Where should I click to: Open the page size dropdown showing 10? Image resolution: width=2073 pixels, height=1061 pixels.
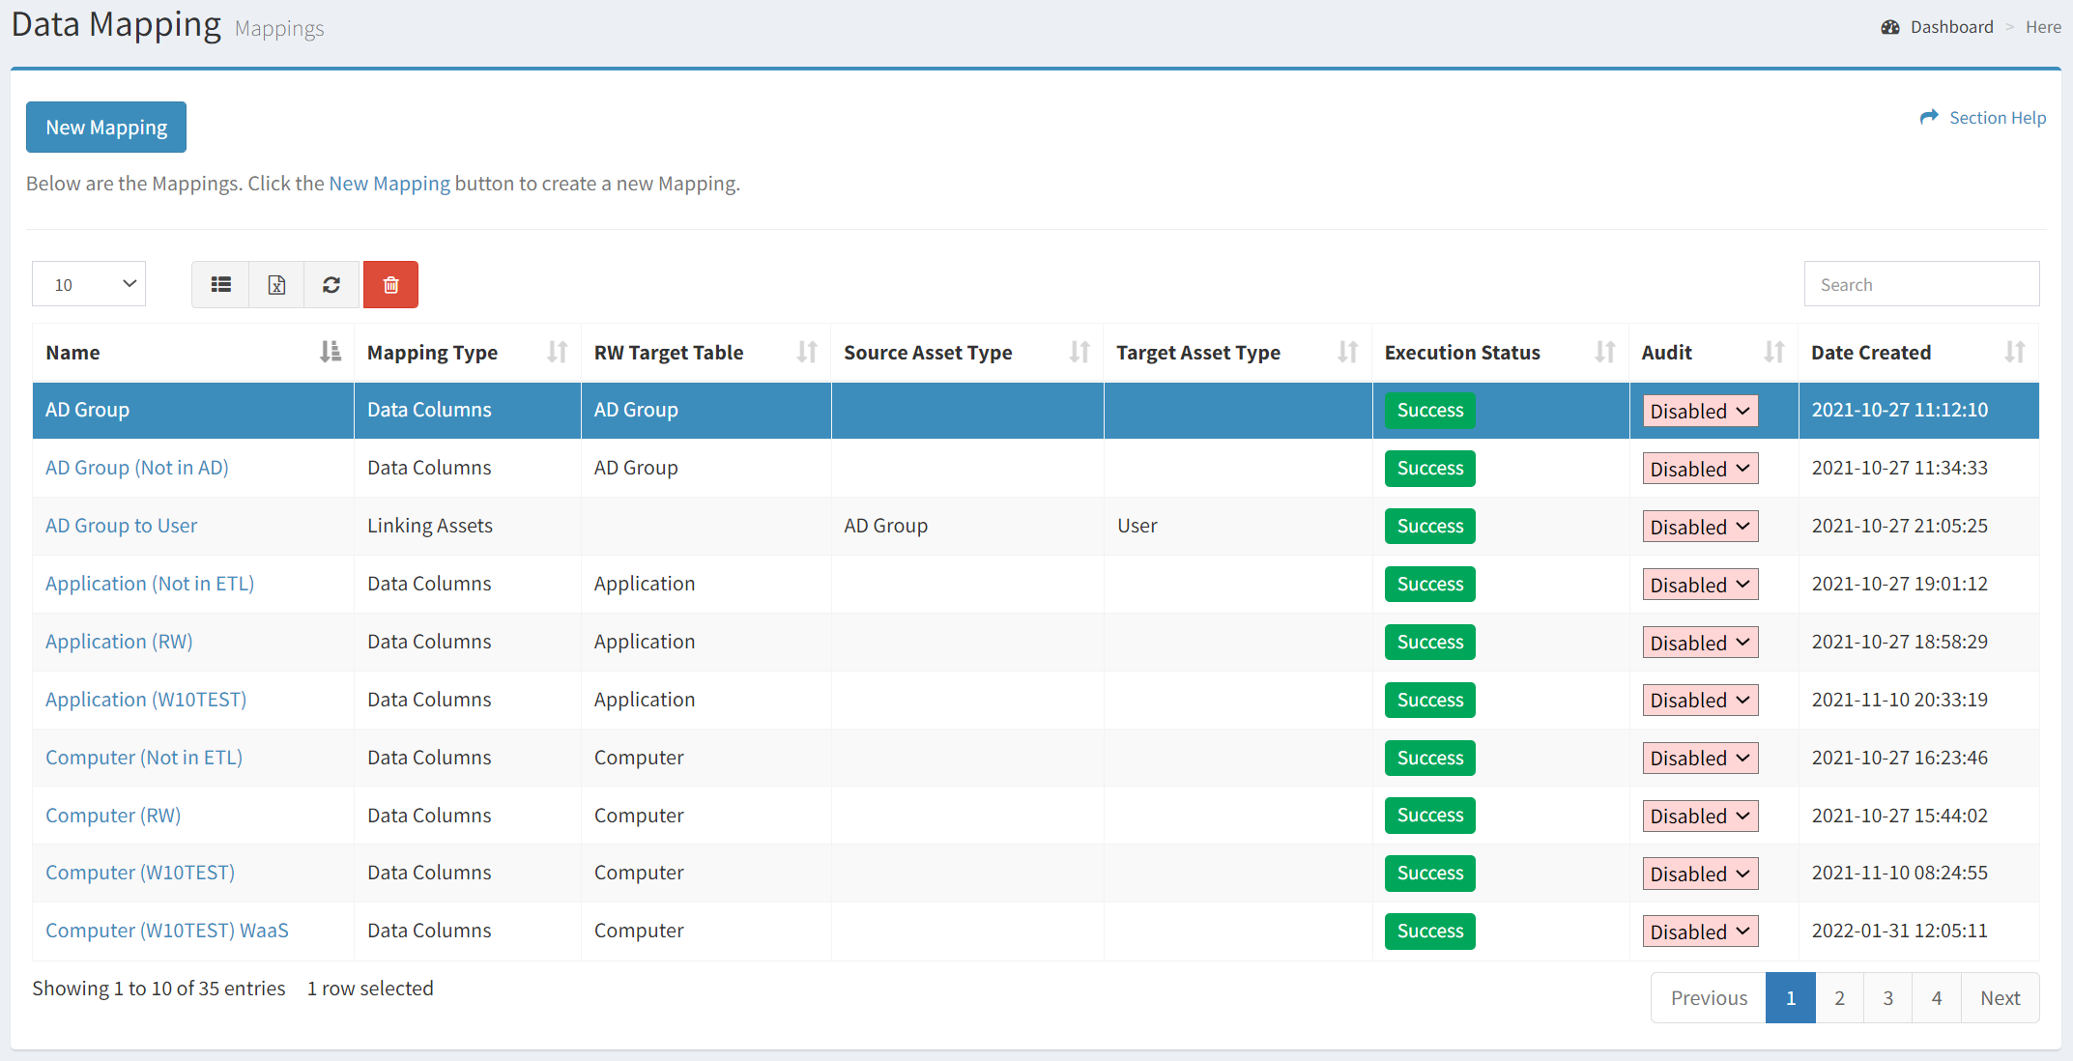[x=88, y=283]
